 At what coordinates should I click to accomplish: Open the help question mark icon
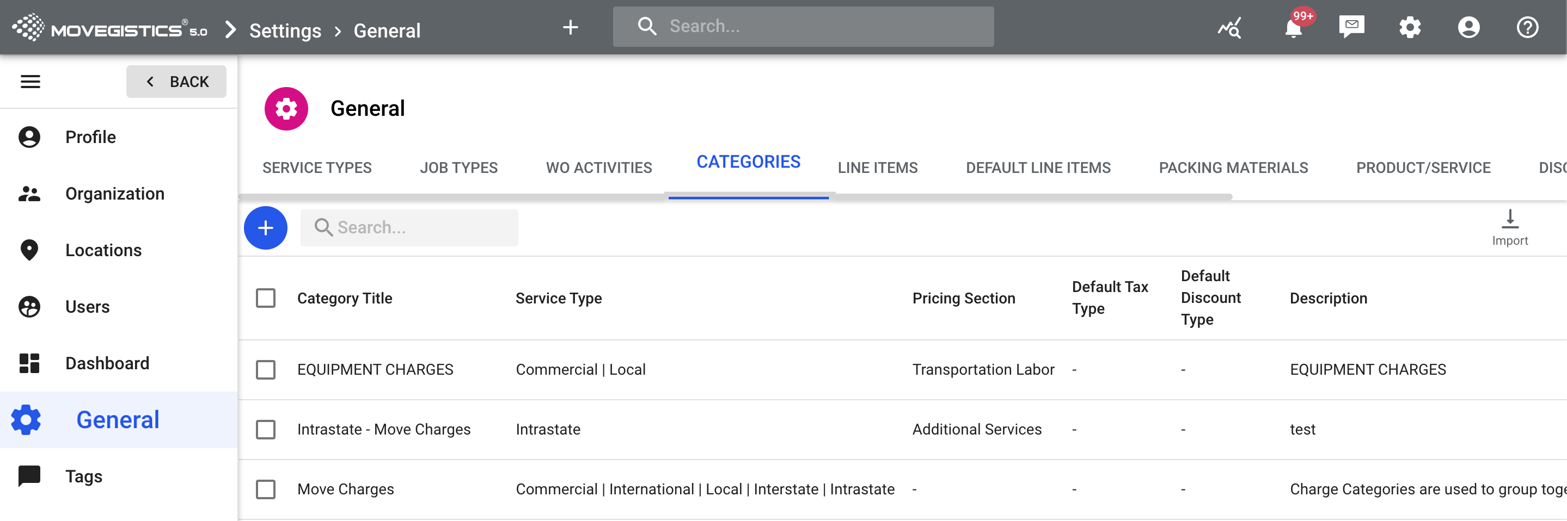coord(1527,27)
